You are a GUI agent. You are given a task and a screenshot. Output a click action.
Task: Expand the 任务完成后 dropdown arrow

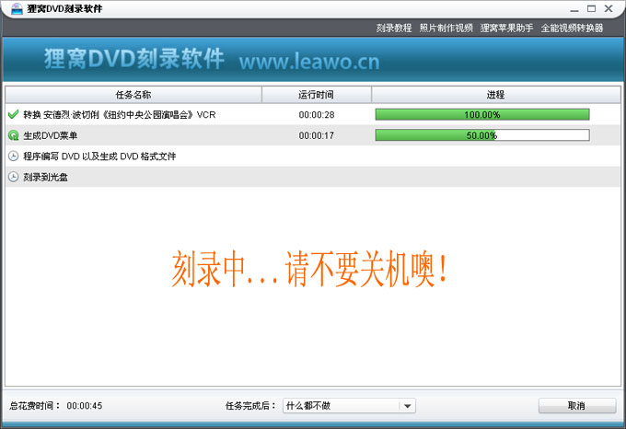407,406
